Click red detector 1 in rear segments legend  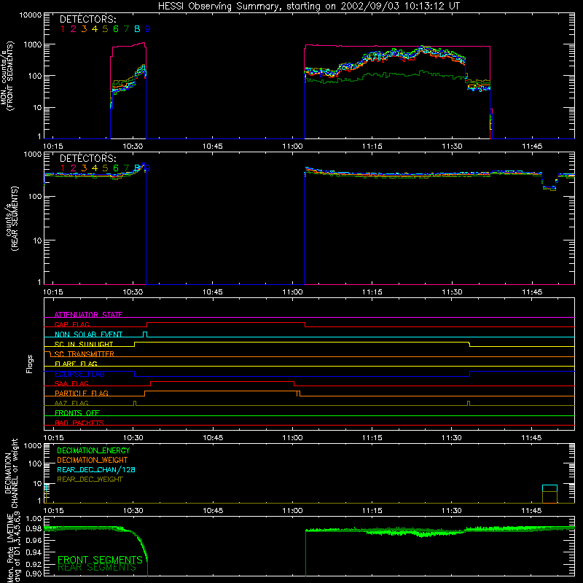(63, 168)
